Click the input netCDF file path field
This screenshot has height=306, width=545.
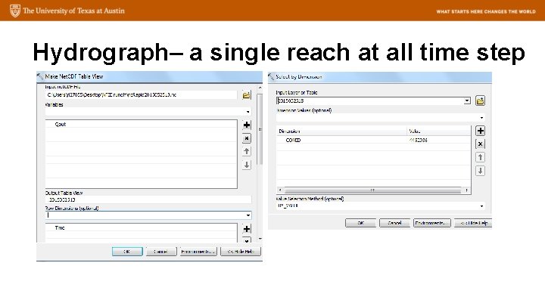pyautogui.click(x=142, y=94)
